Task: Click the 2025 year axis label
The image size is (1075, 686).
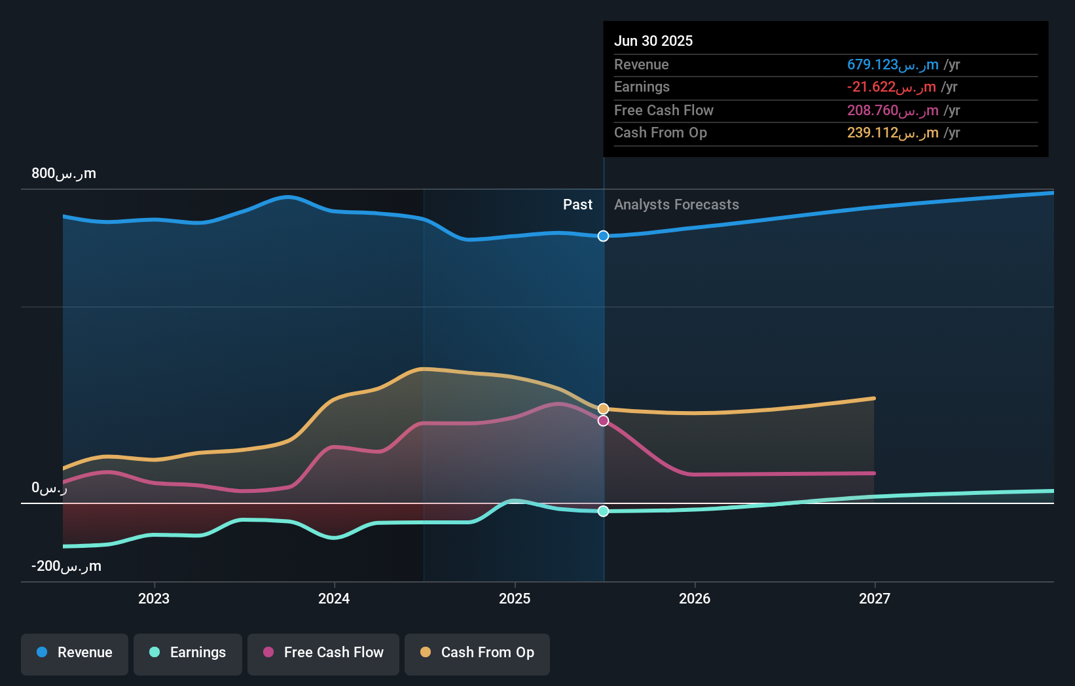Action: pos(515,598)
